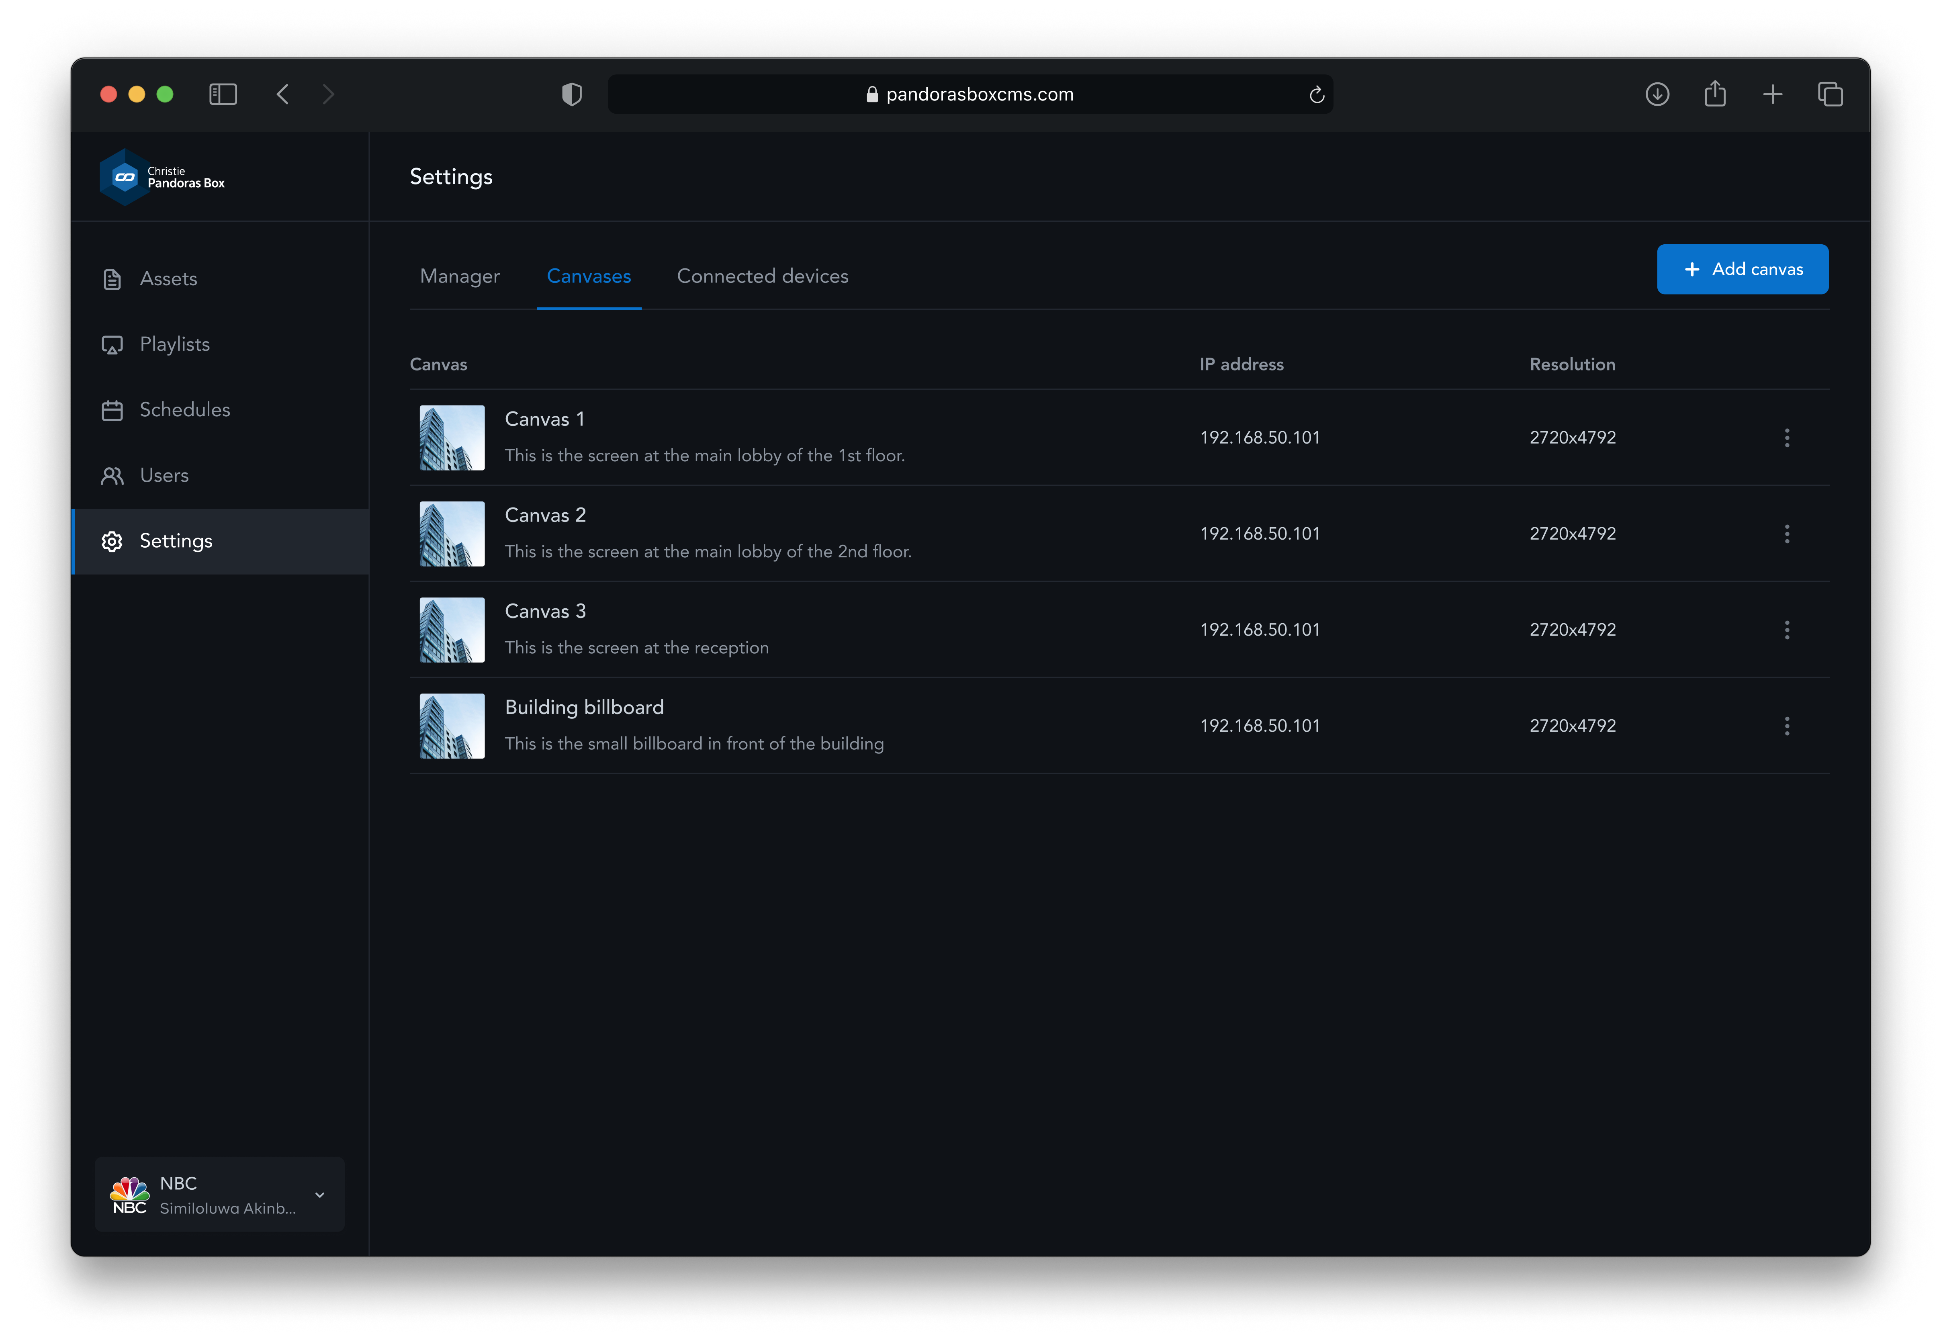Click the Settings gear icon
The height and width of the screenshot is (1340, 1941).
[x=112, y=542]
